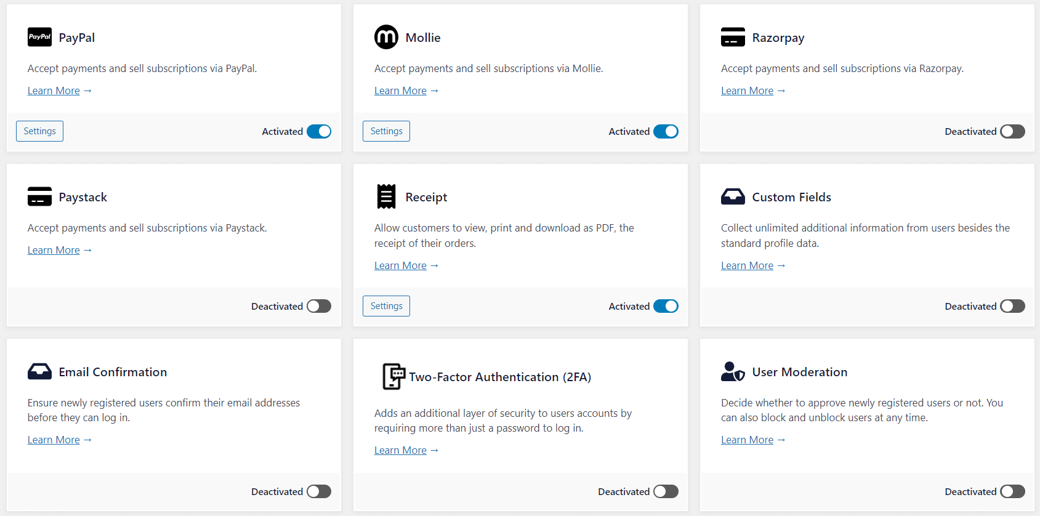Follow Two-Factor Authentication Learn More link
Screen dimensions: 1040x516
click(400, 450)
